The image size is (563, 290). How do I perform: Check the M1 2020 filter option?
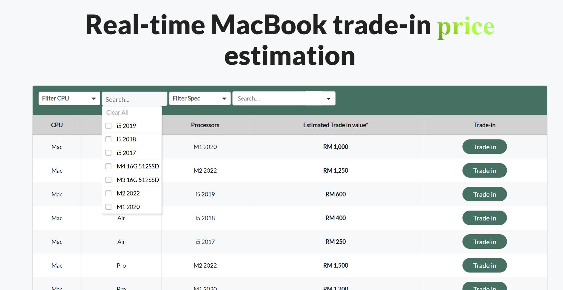click(x=108, y=207)
